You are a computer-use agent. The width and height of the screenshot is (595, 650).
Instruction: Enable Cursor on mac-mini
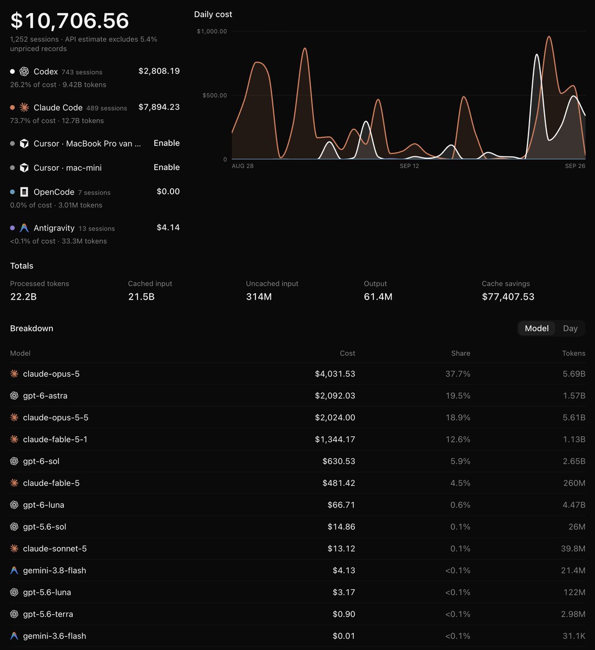tap(167, 167)
